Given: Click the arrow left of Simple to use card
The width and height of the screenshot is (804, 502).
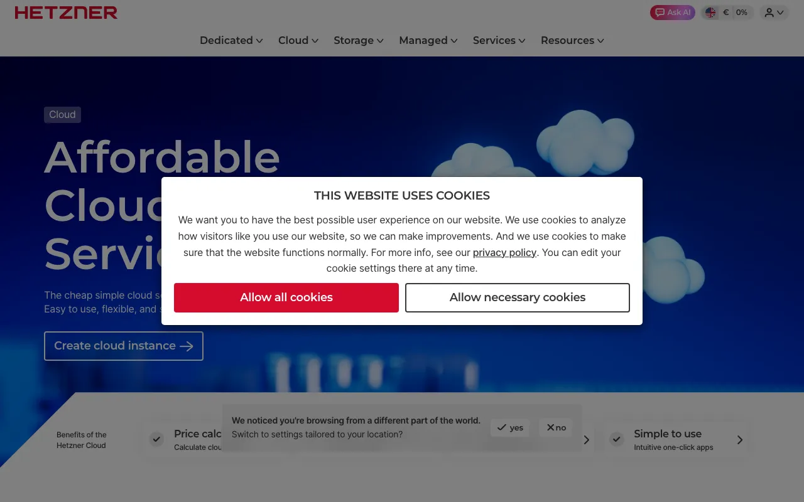Looking at the screenshot, I should click(x=587, y=440).
